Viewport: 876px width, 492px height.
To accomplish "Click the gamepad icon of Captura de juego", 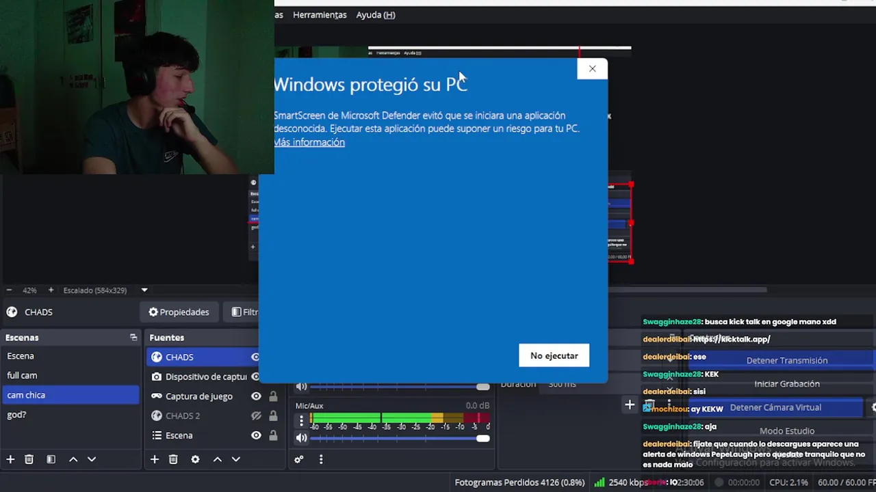I will [x=157, y=396].
